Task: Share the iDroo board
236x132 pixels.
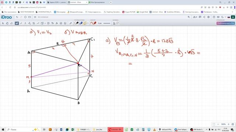Action: point(204,17)
